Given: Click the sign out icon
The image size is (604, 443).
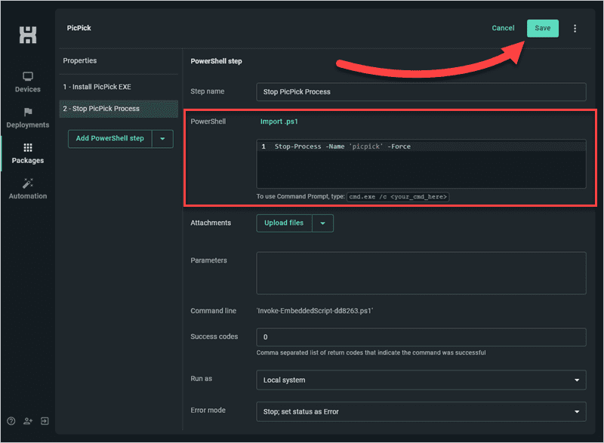Looking at the screenshot, I should 45,421.
